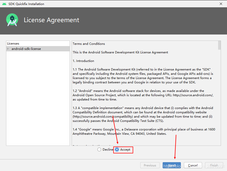The width and height of the screenshot is (227, 171).
Task: Click the disabled Previous button
Action: click(150, 165)
